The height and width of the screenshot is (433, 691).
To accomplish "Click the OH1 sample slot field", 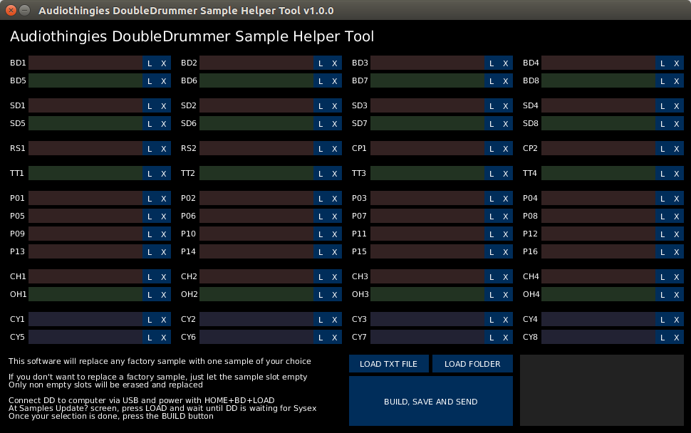I will [85, 294].
